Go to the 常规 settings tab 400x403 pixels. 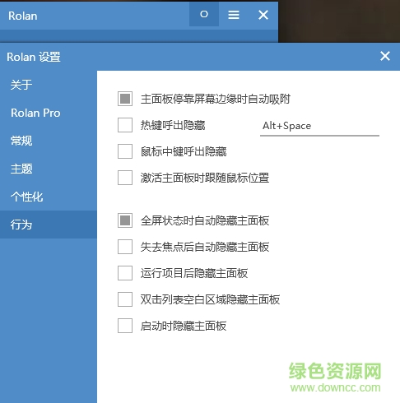[x=49, y=141]
